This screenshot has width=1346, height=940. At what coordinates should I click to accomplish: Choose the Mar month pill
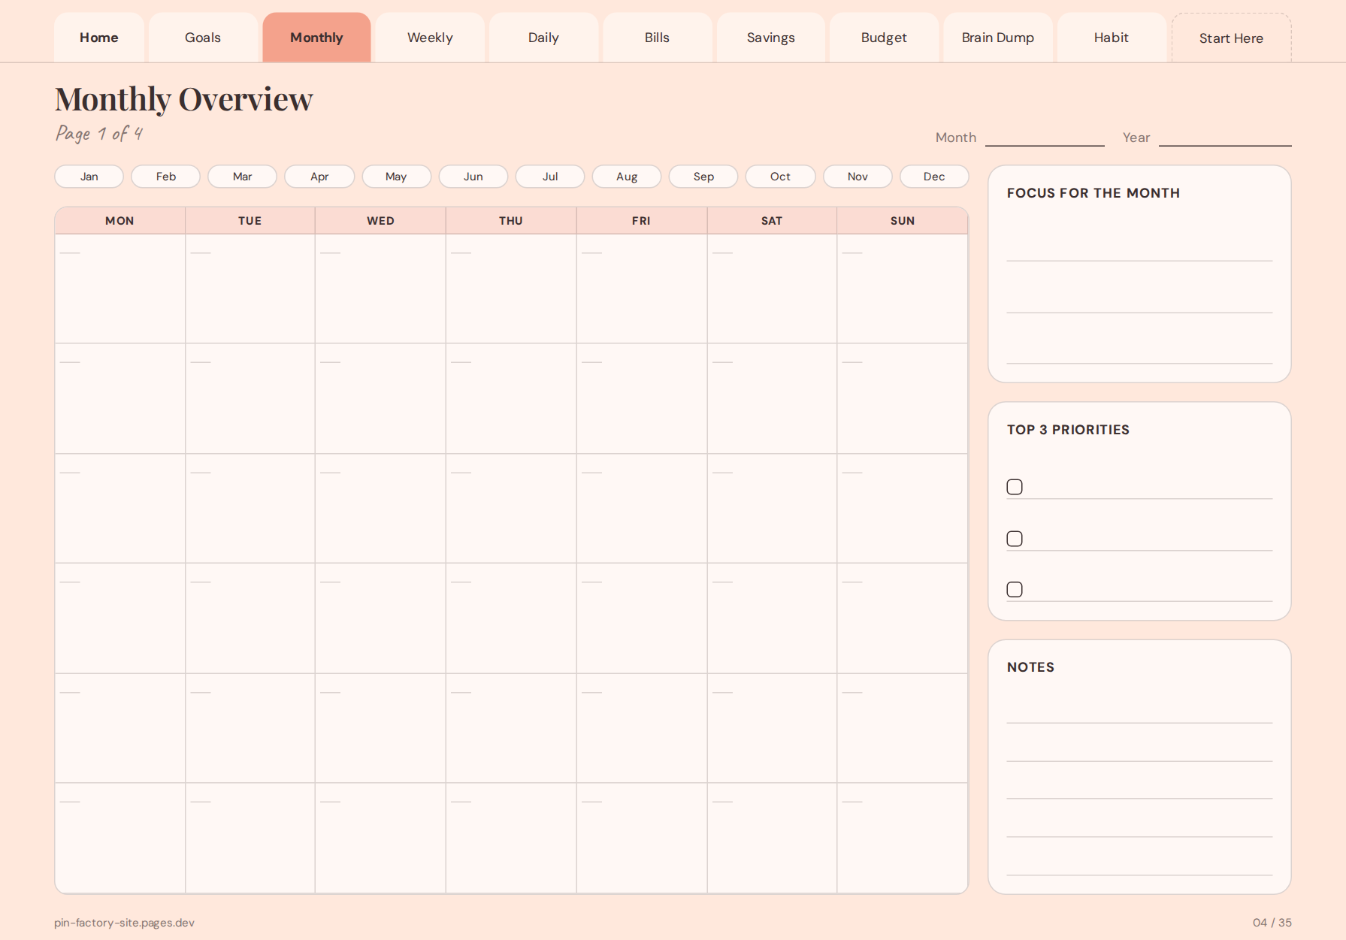coord(243,177)
